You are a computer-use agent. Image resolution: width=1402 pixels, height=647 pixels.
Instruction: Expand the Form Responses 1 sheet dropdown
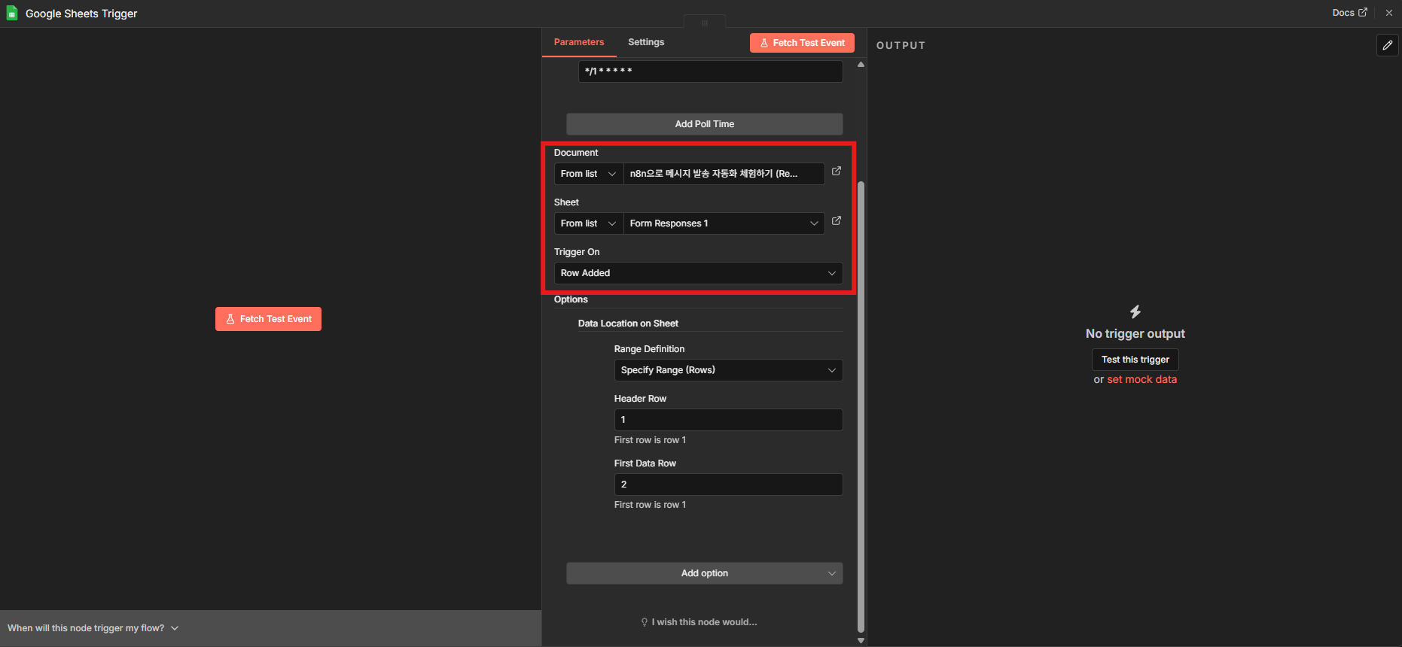tap(724, 223)
